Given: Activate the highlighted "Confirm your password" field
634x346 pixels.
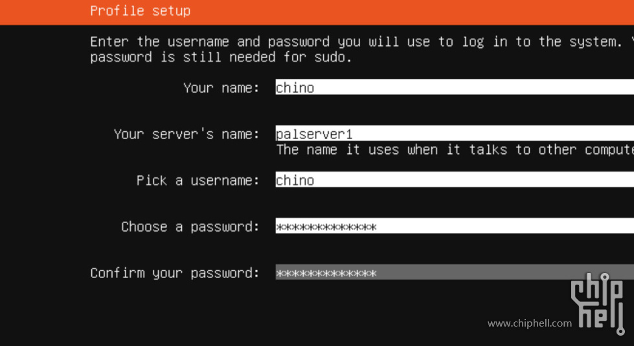Looking at the screenshot, I should [x=455, y=272].
